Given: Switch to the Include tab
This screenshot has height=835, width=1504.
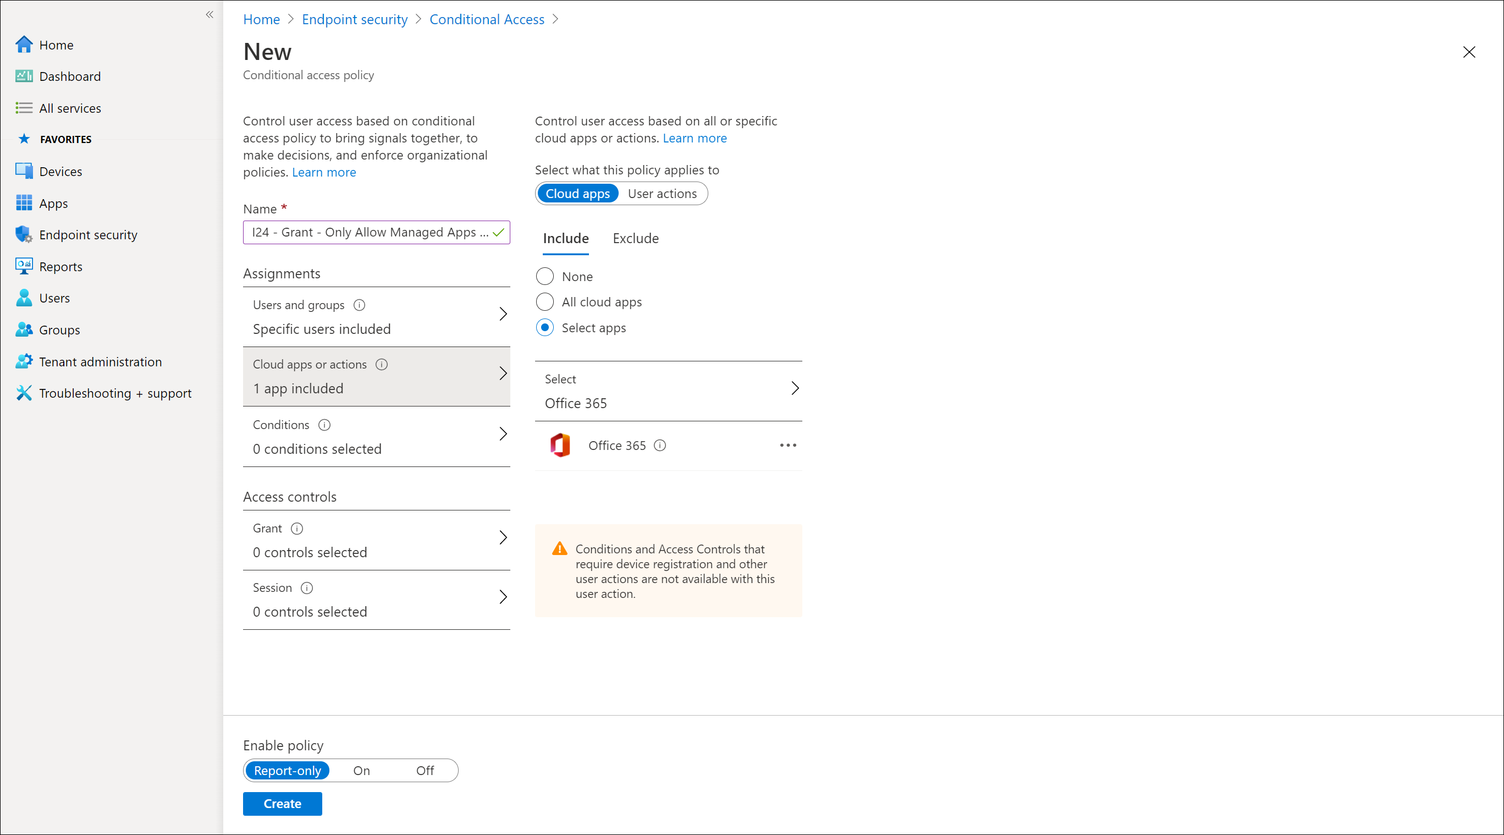Looking at the screenshot, I should coord(566,238).
